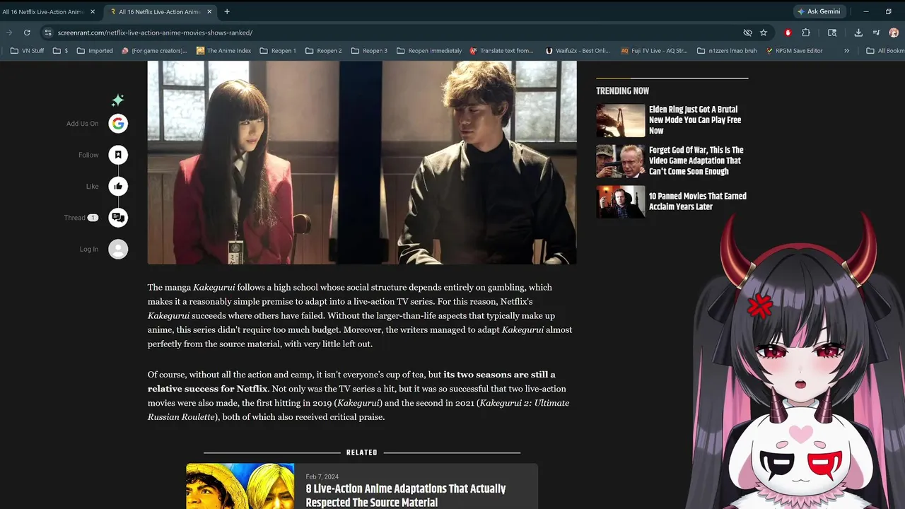Open the Thread comments icon

click(x=118, y=218)
